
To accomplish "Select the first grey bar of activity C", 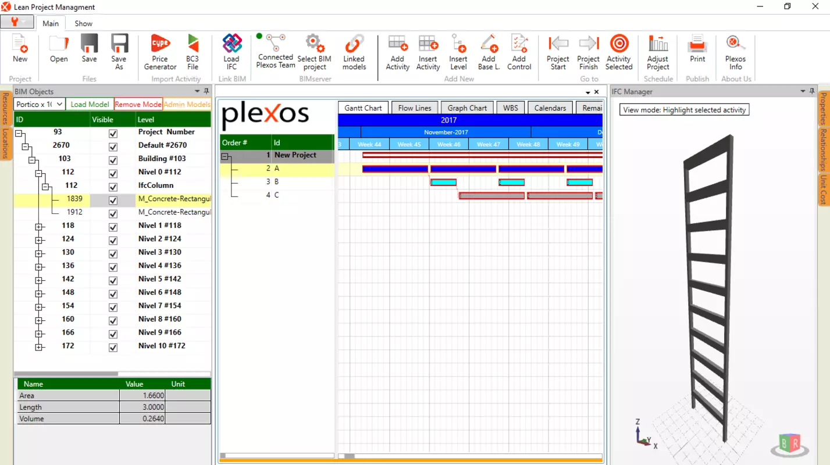I will [x=491, y=196].
